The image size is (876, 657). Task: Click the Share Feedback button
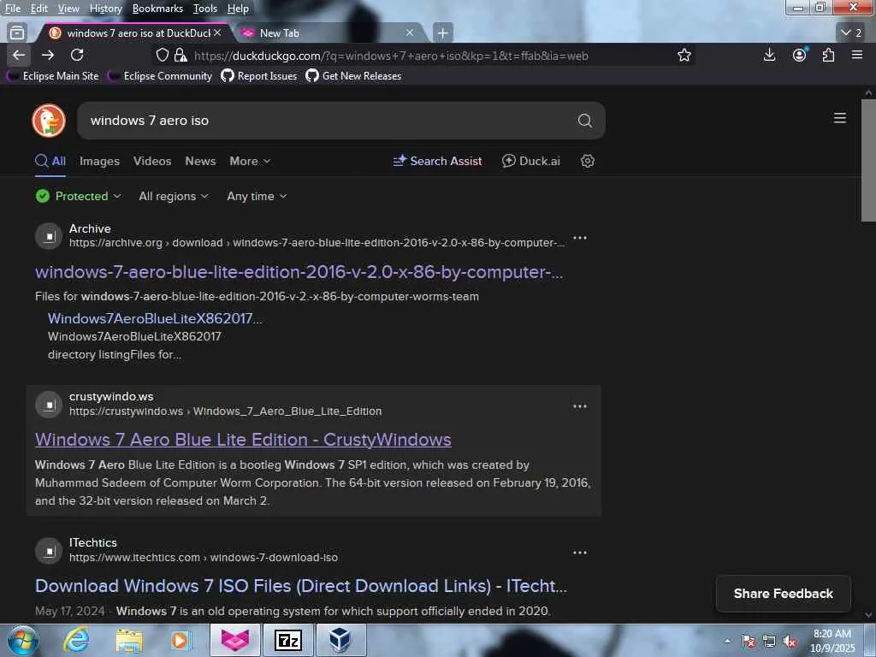pyautogui.click(x=784, y=594)
